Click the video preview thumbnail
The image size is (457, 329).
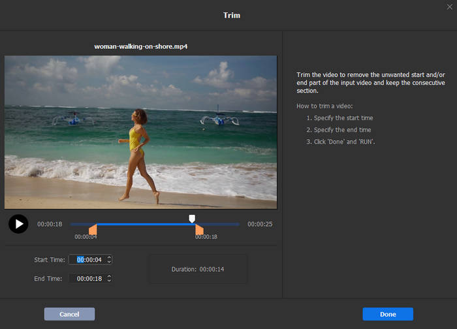click(141, 132)
